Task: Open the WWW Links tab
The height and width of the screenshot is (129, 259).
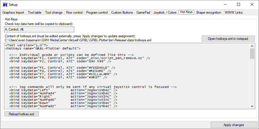Action: click(x=233, y=13)
